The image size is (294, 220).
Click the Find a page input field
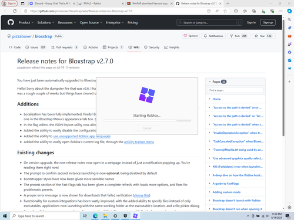tap(235, 90)
